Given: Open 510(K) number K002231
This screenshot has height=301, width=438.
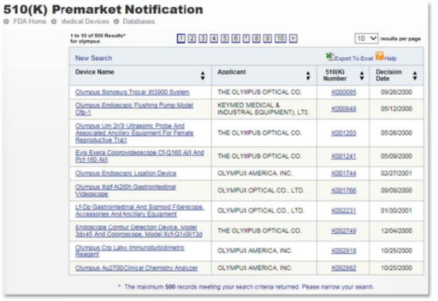Looking at the screenshot, I should 344,211.
